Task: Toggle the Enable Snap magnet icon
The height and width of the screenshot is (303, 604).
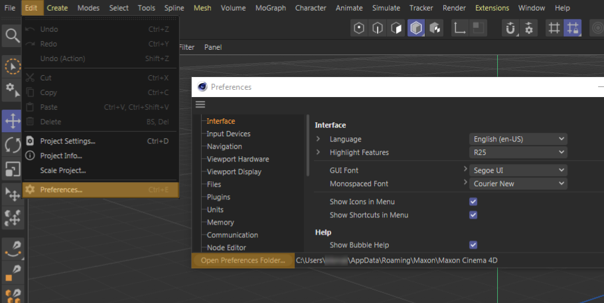Action: click(x=510, y=28)
